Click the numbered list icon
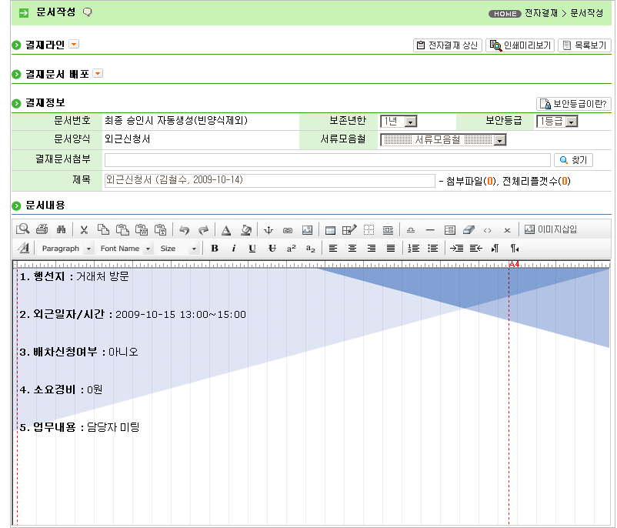This screenshot has height=528, width=617. tap(414, 248)
